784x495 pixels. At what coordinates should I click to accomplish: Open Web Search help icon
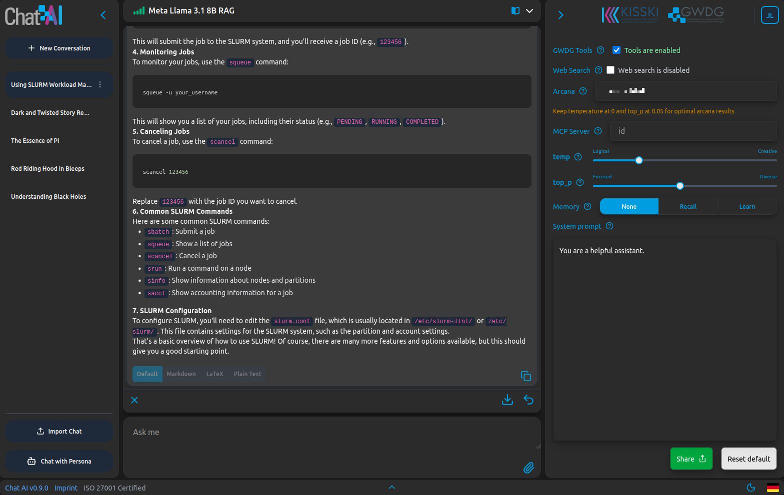[x=598, y=70]
